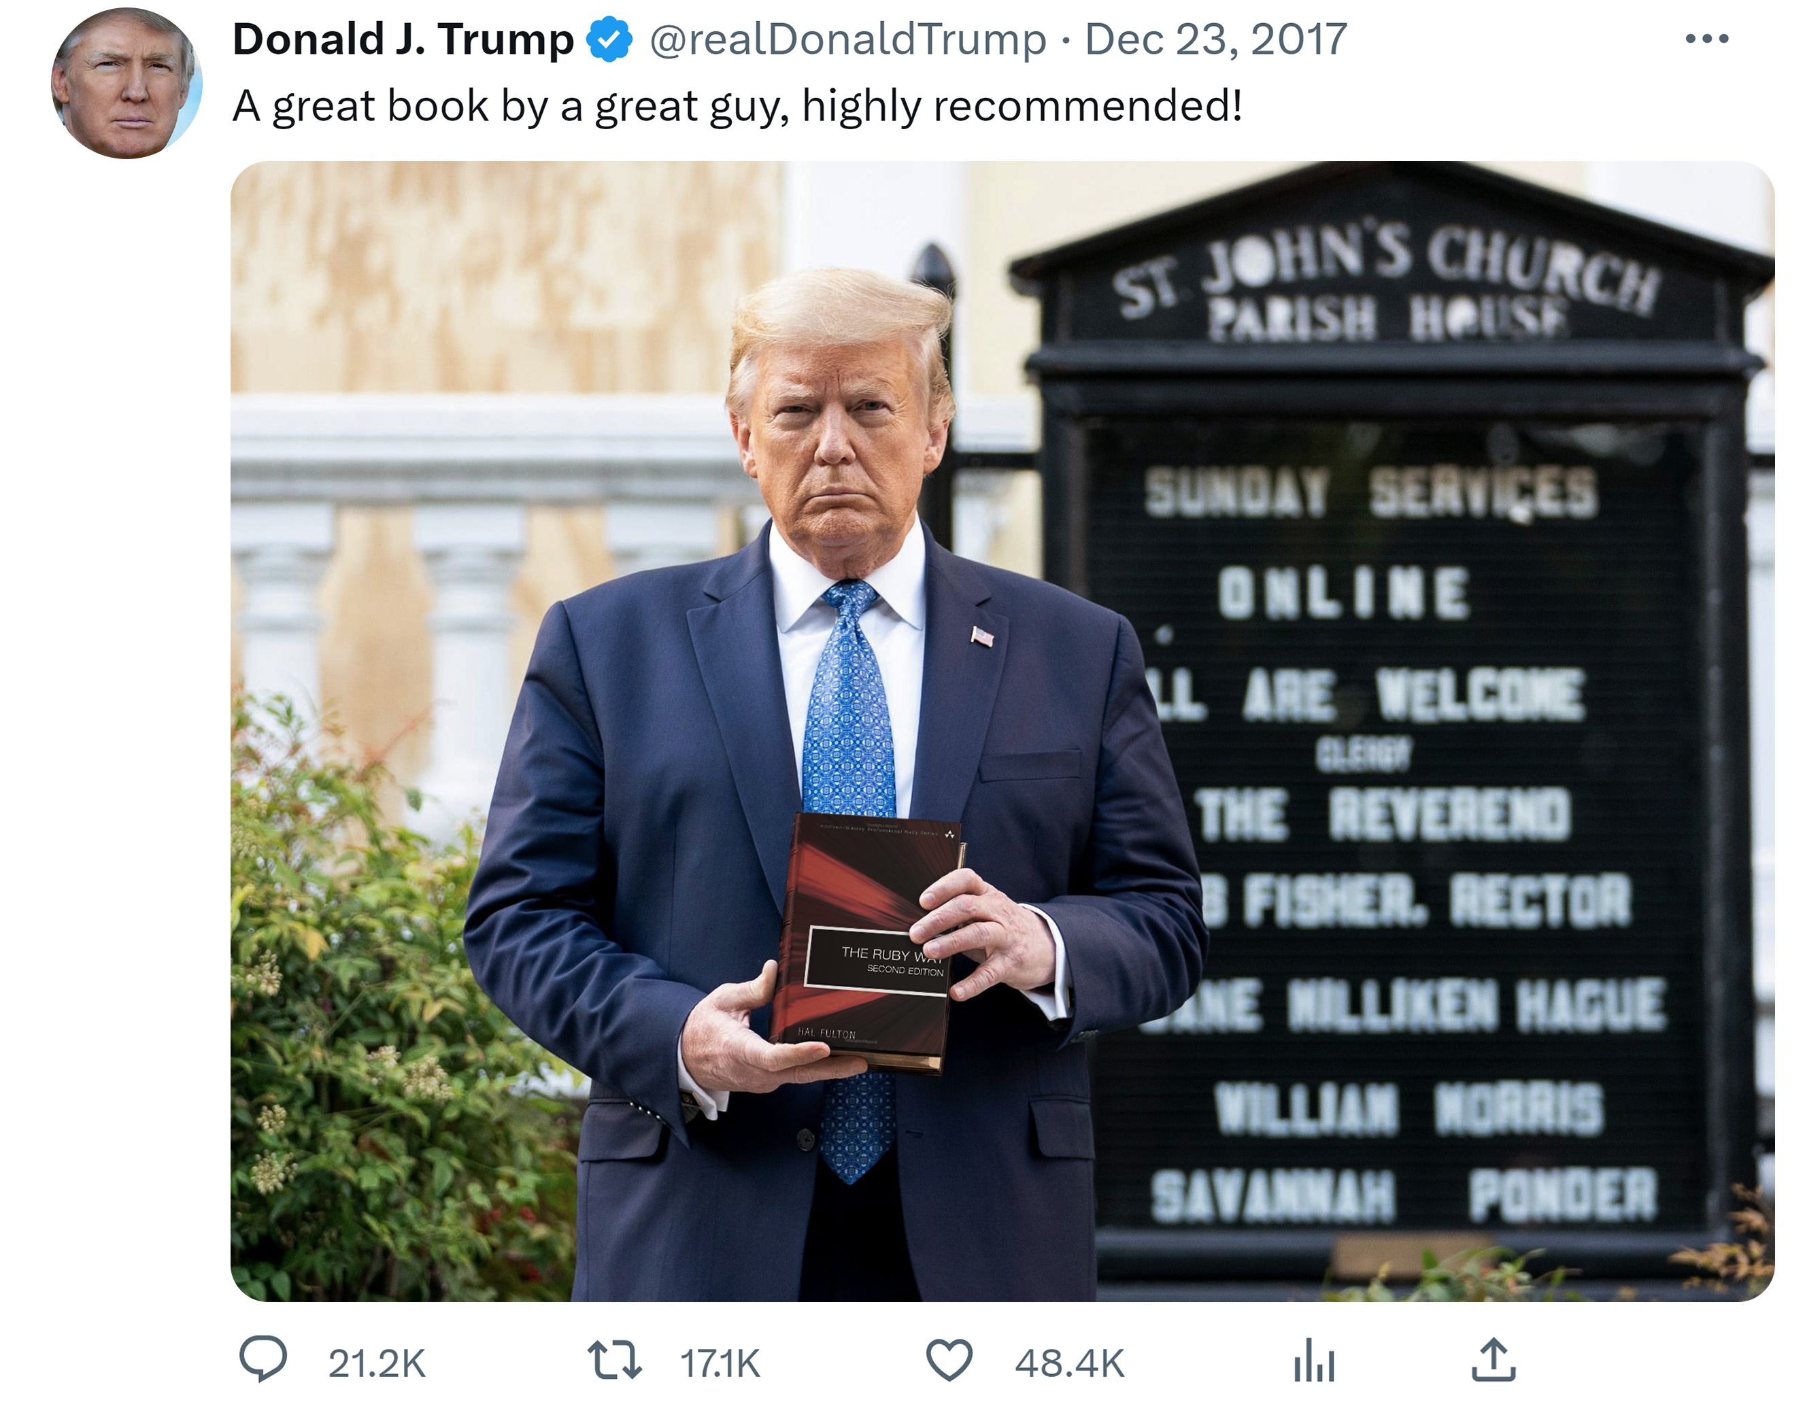Screen dimensions: 1820x1419
Task: Click the retweet arrows icon
Action: (615, 1359)
